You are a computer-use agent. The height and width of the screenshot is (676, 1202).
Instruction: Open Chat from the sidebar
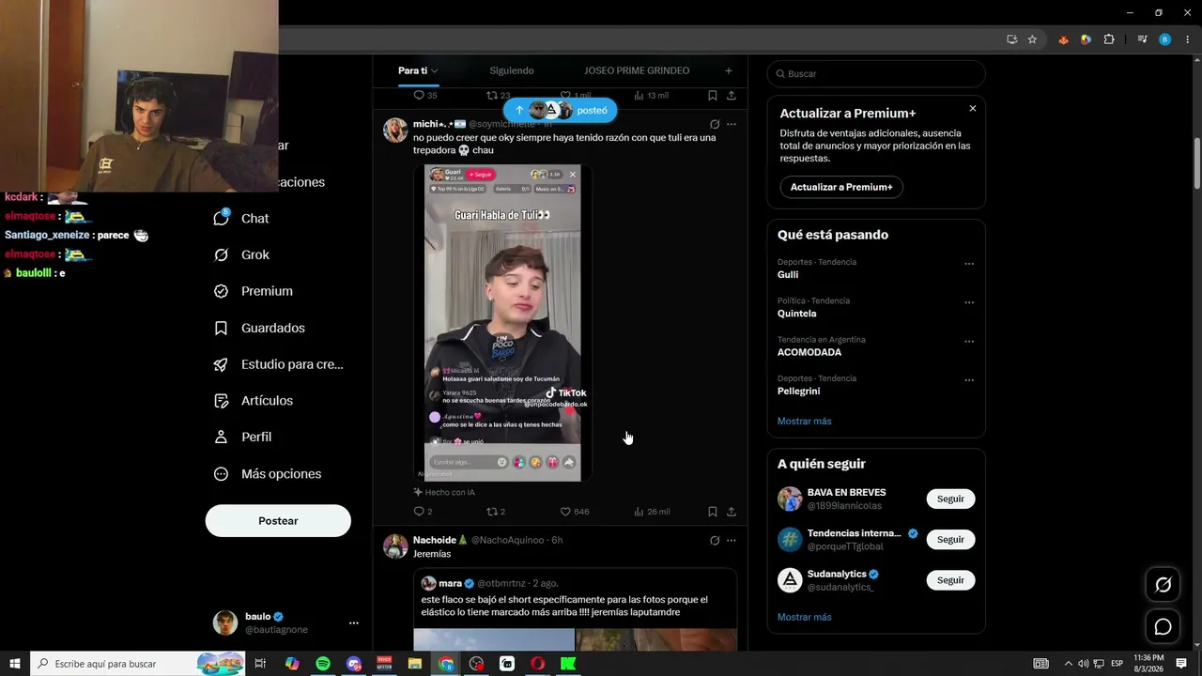tap(241, 218)
